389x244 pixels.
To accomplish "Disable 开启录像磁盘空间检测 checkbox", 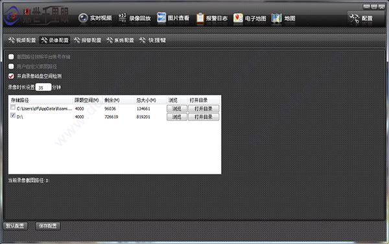I will pyautogui.click(x=11, y=76).
